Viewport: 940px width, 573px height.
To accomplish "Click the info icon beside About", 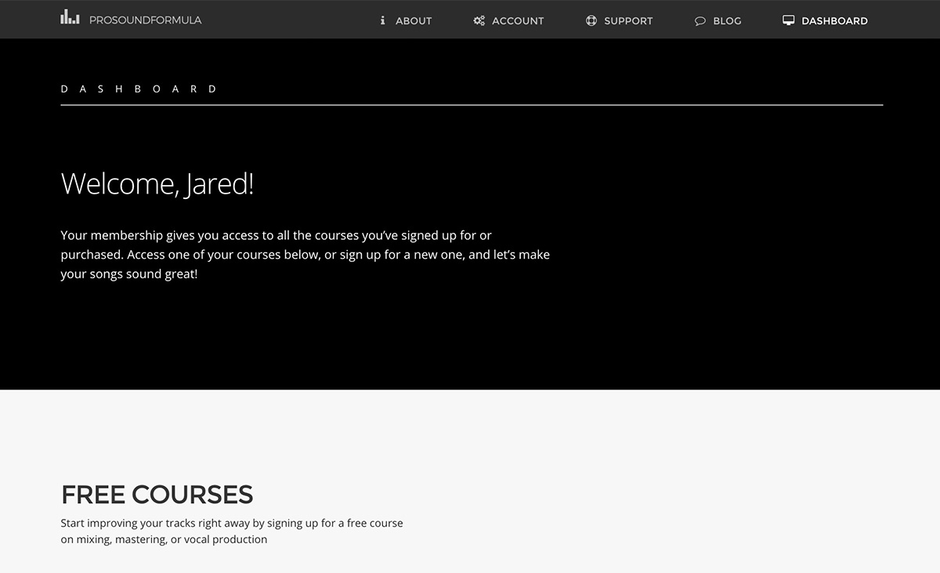I will 382,21.
